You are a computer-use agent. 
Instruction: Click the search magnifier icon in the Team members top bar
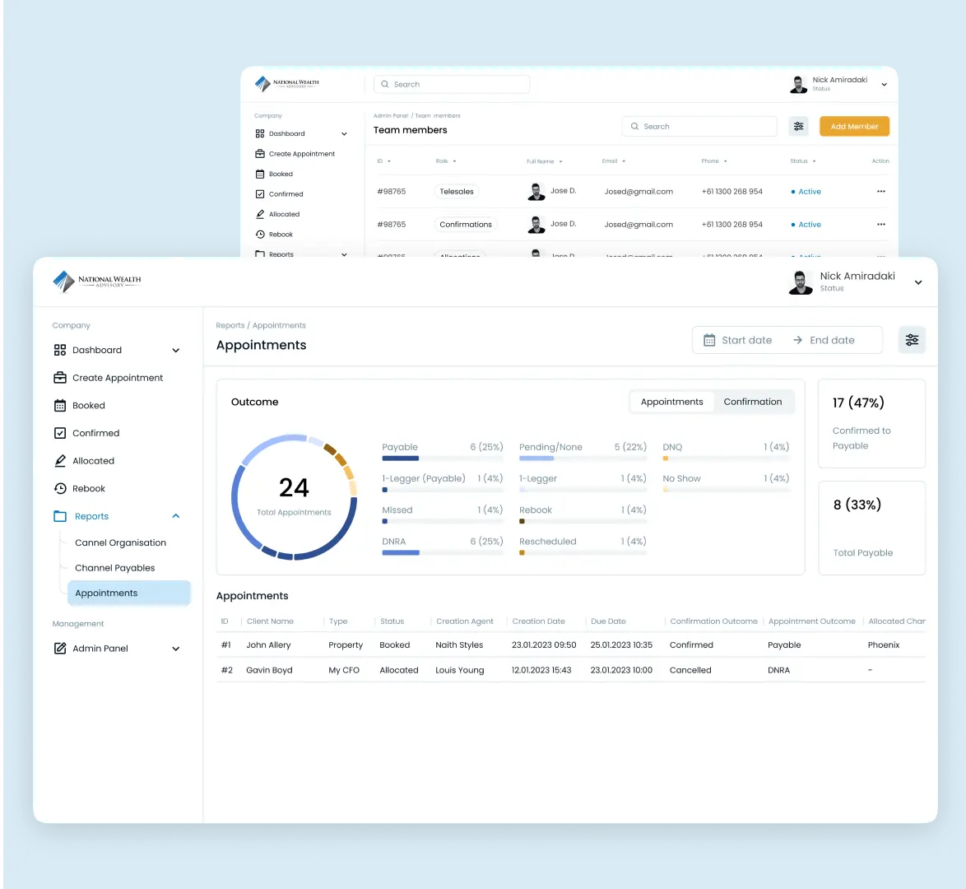tap(385, 85)
